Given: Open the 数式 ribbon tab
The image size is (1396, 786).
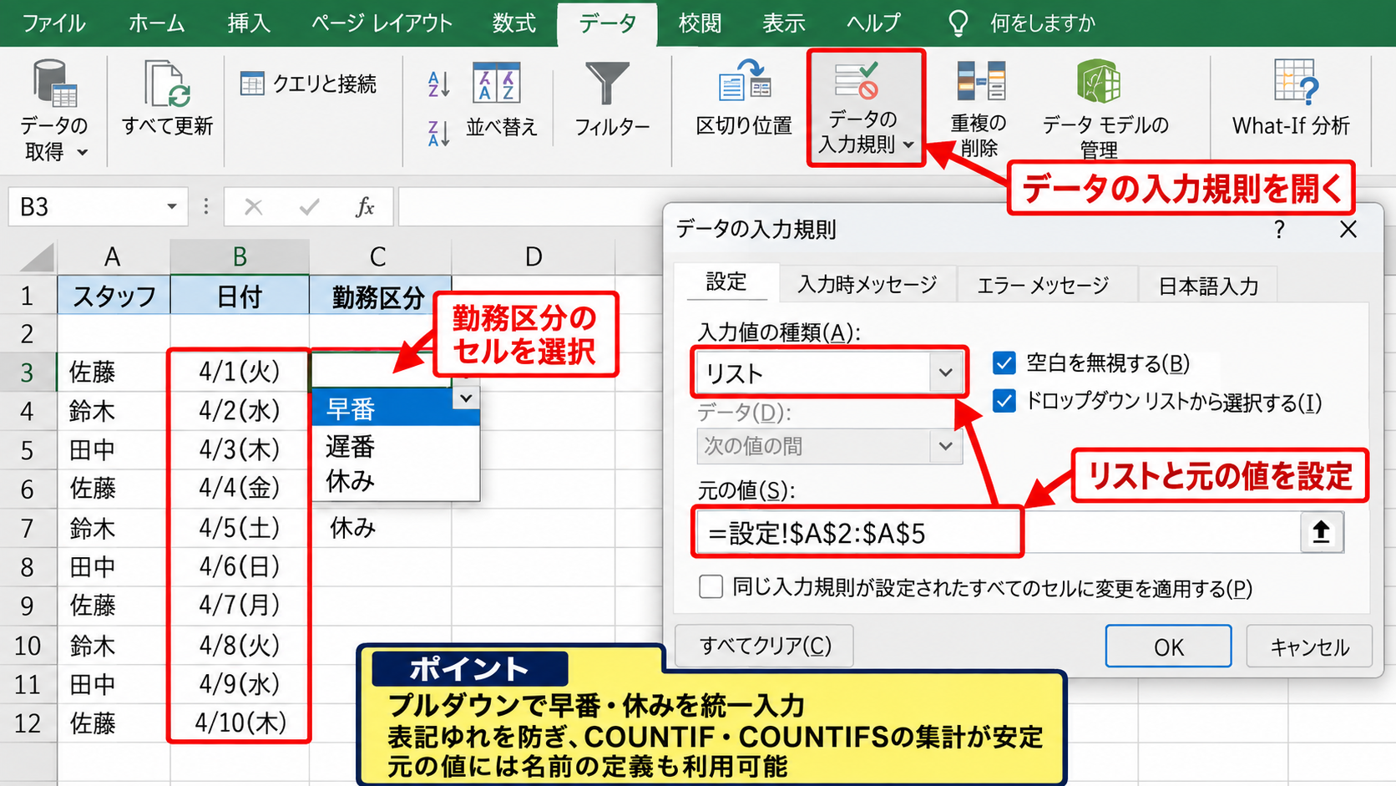Looking at the screenshot, I should 513,23.
